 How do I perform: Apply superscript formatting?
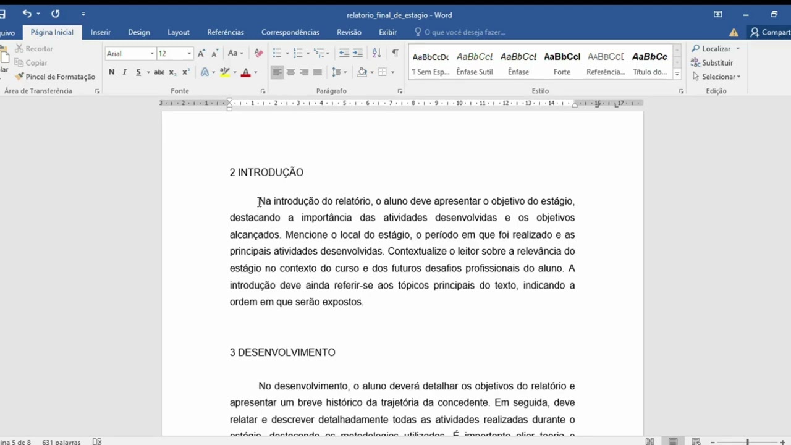pyautogui.click(x=185, y=72)
